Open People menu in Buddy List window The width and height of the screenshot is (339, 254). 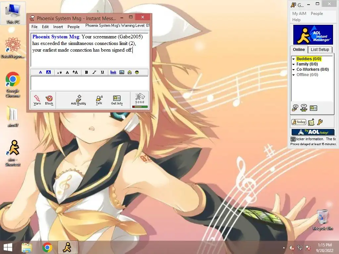[317, 13]
